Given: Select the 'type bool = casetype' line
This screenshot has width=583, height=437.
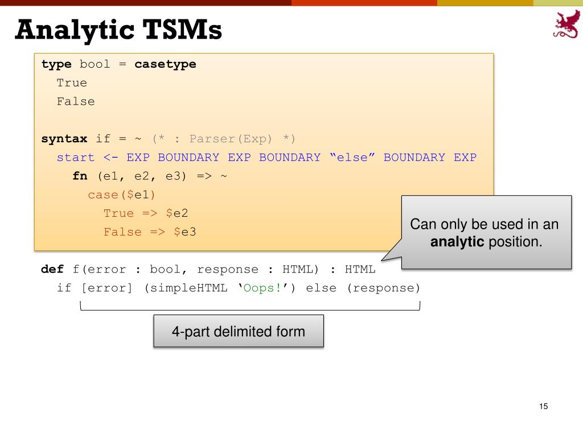Looking at the screenshot, I should point(118,64).
